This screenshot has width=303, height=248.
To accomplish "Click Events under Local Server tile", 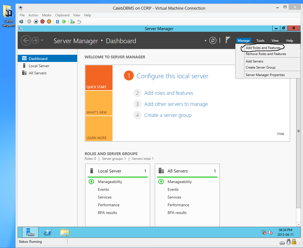I will [103, 189].
